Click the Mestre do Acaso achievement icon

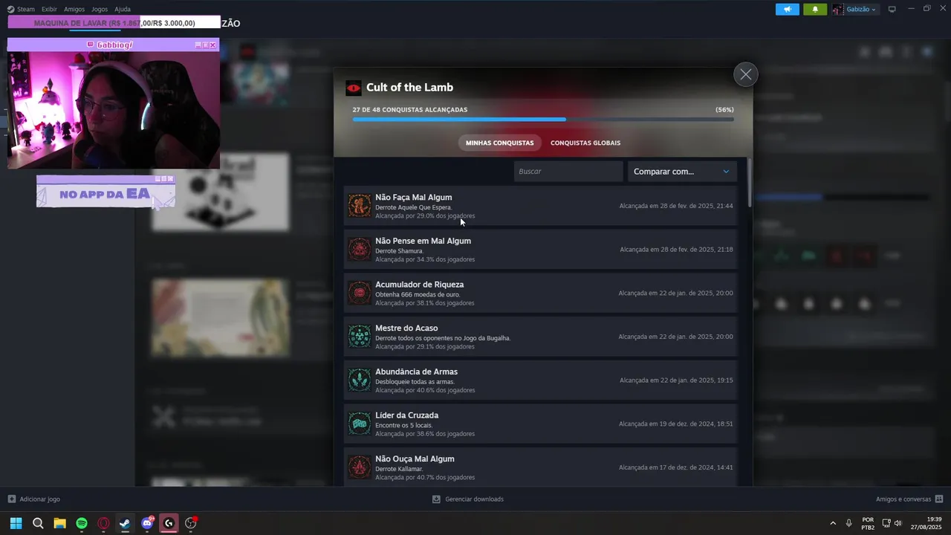click(360, 337)
